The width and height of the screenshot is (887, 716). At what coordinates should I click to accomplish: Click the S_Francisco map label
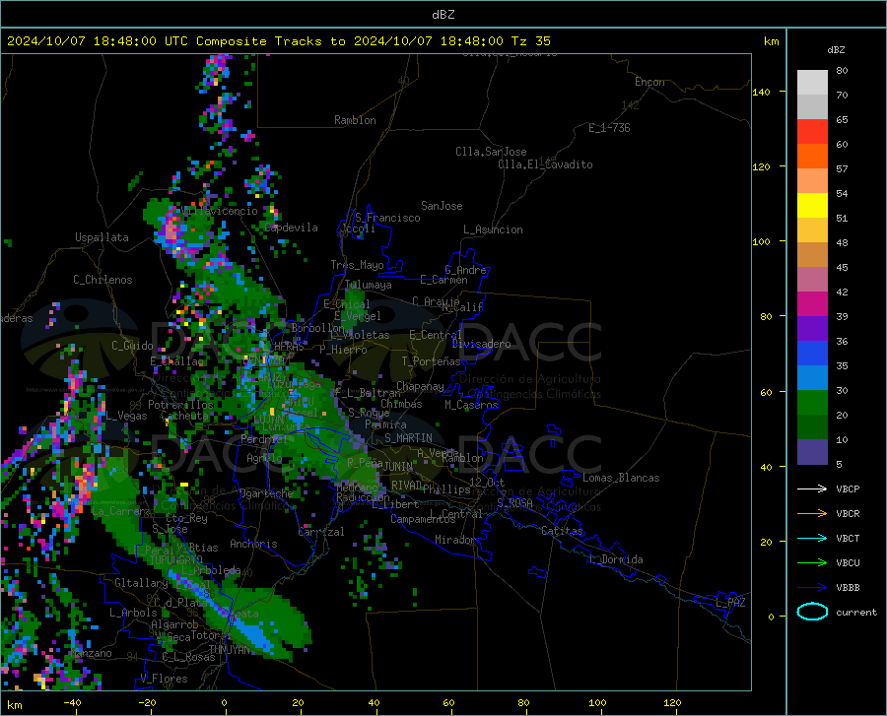tap(387, 218)
